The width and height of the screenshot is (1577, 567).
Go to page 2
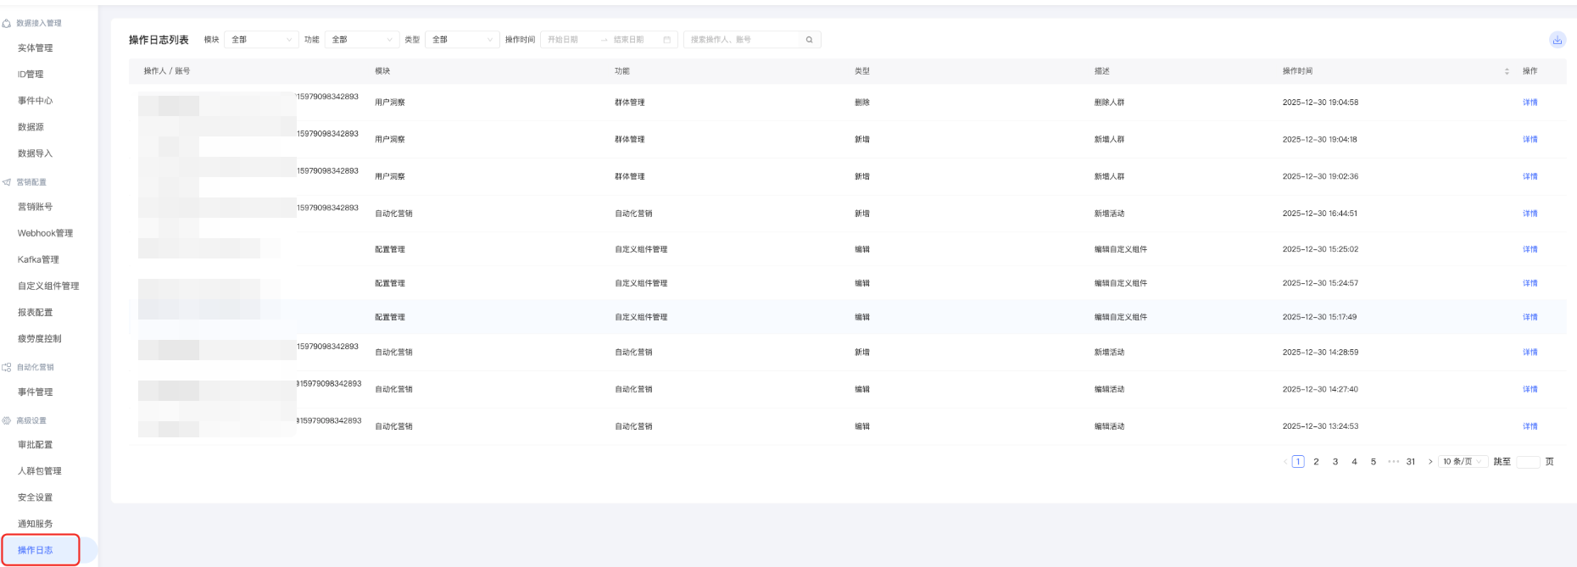[x=1316, y=462]
